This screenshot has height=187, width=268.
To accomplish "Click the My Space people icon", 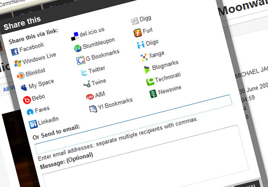I will point(24,87).
